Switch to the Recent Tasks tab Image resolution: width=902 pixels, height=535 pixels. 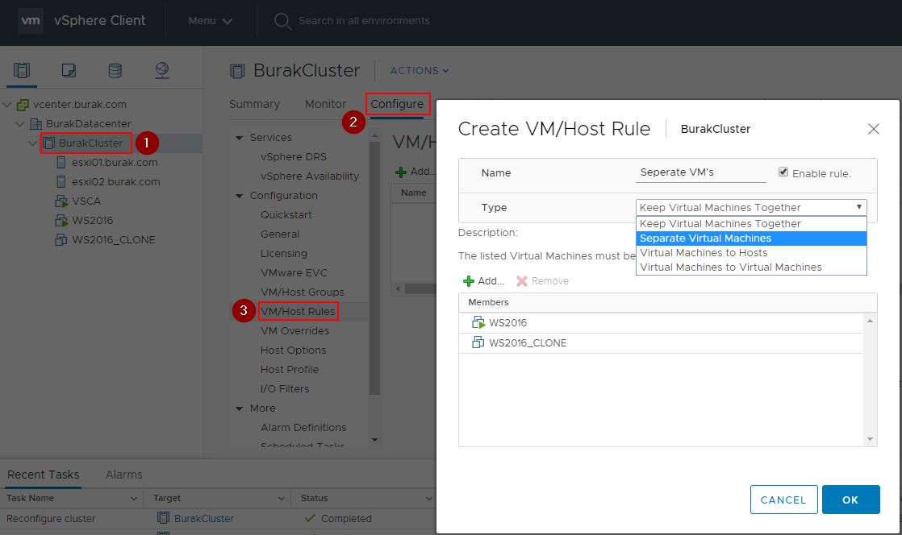click(43, 475)
